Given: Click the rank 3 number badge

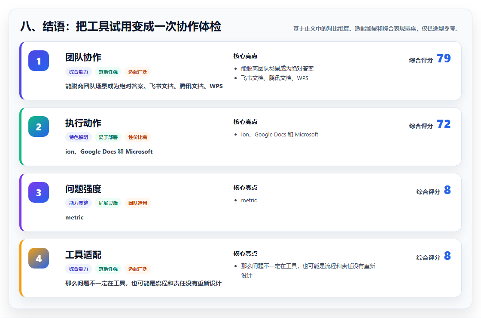Looking at the screenshot, I should pyautogui.click(x=39, y=192).
